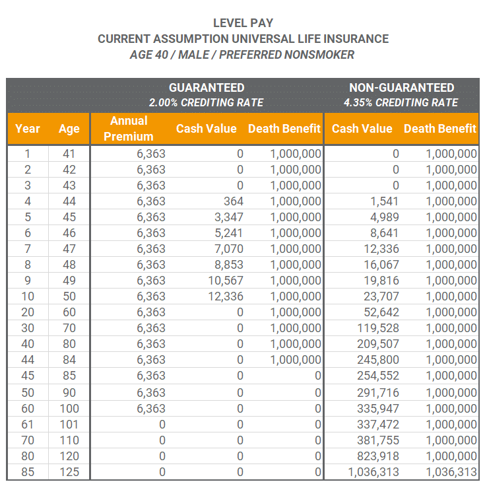Select non-guaranteed cash value 119,528
Screen dimensions: 485x482
[378, 328]
